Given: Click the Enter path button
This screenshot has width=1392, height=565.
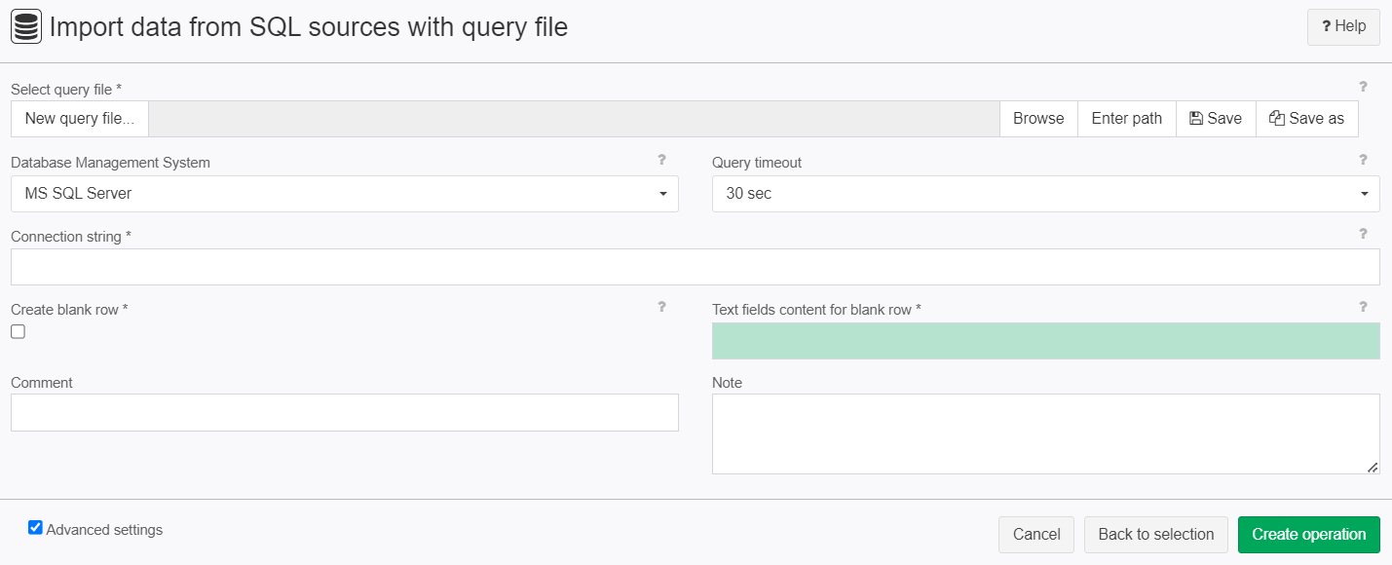Looking at the screenshot, I should (1127, 119).
